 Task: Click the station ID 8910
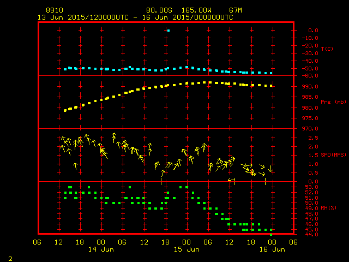[55, 10]
